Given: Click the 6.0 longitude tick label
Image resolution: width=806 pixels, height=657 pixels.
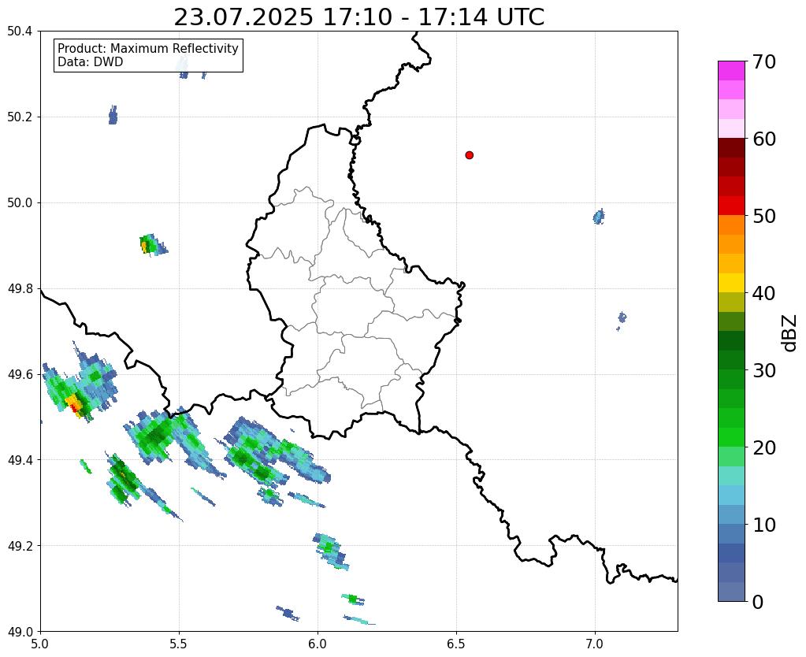Looking at the screenshot, I should tap(318, 644).
